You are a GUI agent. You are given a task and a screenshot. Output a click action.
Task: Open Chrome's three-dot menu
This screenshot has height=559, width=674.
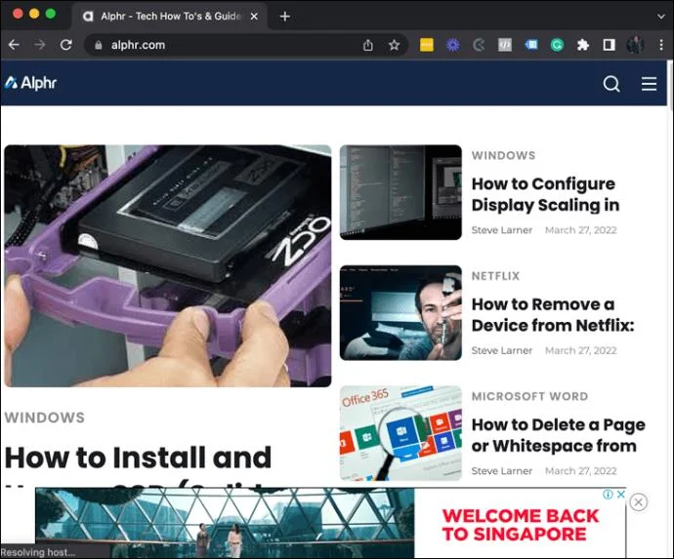pos(661,45)
